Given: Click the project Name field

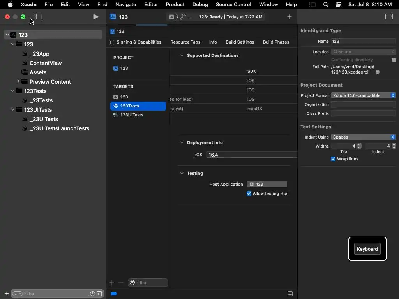Looking at the screenshot, I should (364, 41).
